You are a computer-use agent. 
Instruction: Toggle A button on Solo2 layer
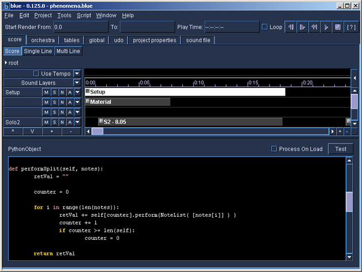tap(70, 122)
